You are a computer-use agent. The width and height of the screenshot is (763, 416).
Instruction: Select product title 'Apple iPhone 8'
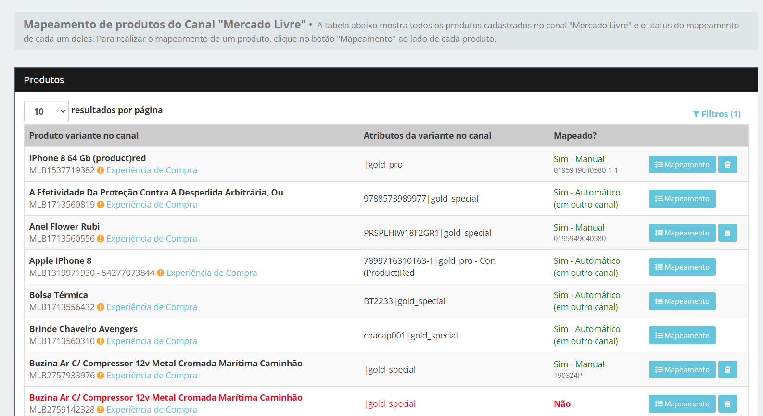pos(60,261)
